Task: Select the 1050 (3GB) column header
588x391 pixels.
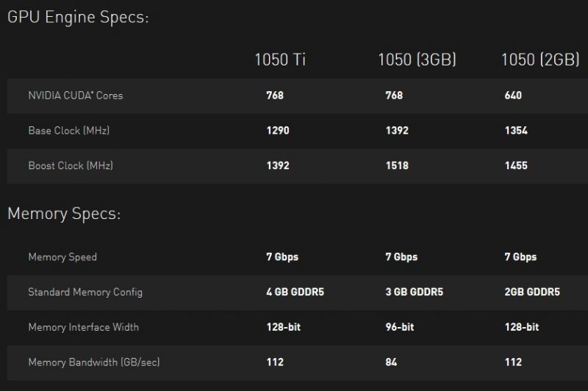Action: pyautogui.click(x=417, y=60)
